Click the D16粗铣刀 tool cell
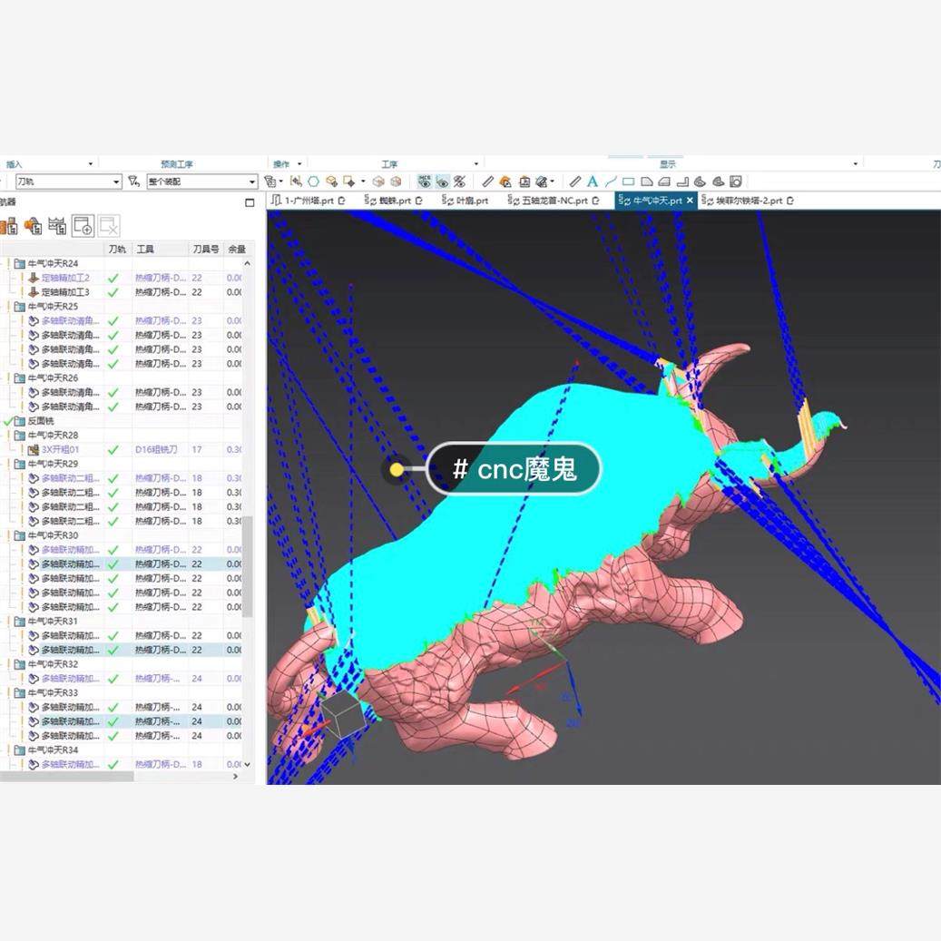The width and height of the screenshot is (941, 941). click(x=156, y=449)
